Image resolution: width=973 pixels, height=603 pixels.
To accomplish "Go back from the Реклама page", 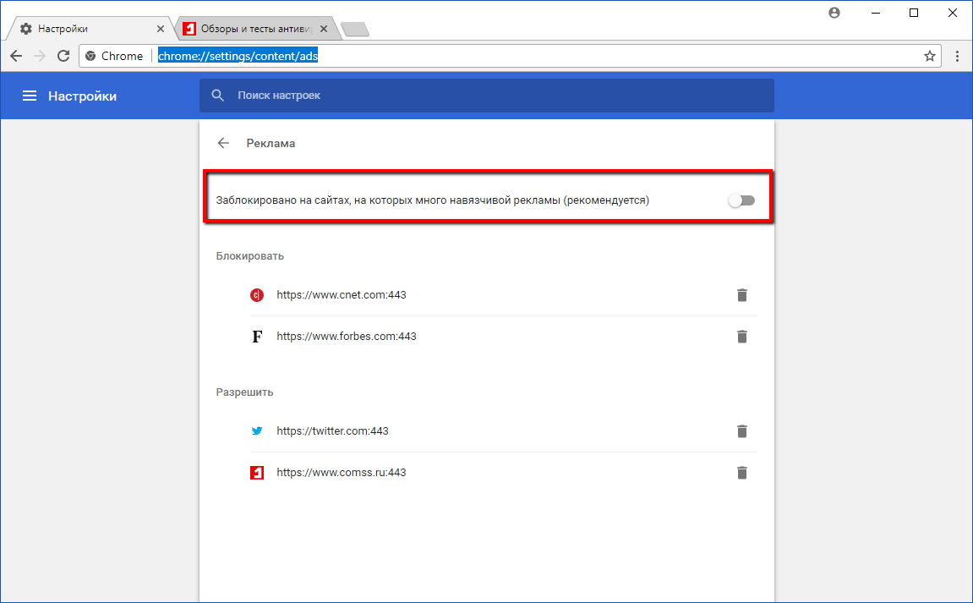I will pos(223,144).
